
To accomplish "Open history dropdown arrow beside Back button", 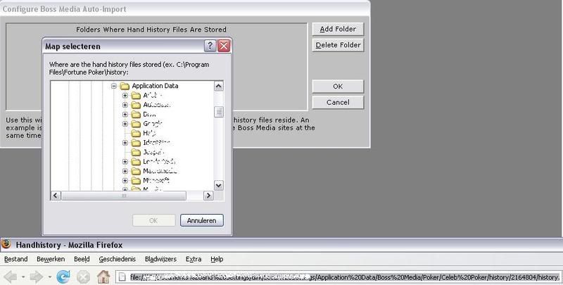I will [23, 277].
